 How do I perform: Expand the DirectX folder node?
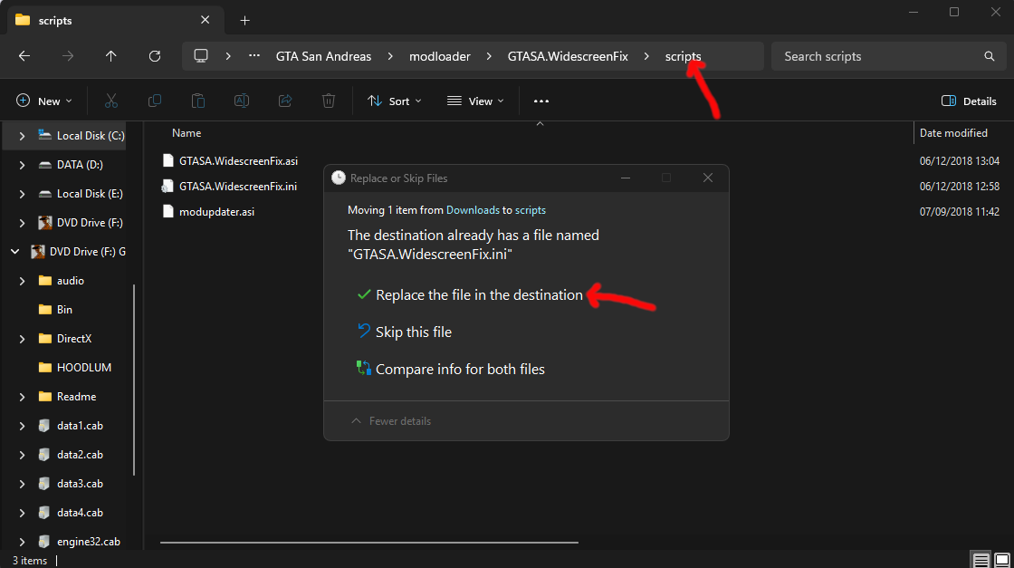point(22,339)
